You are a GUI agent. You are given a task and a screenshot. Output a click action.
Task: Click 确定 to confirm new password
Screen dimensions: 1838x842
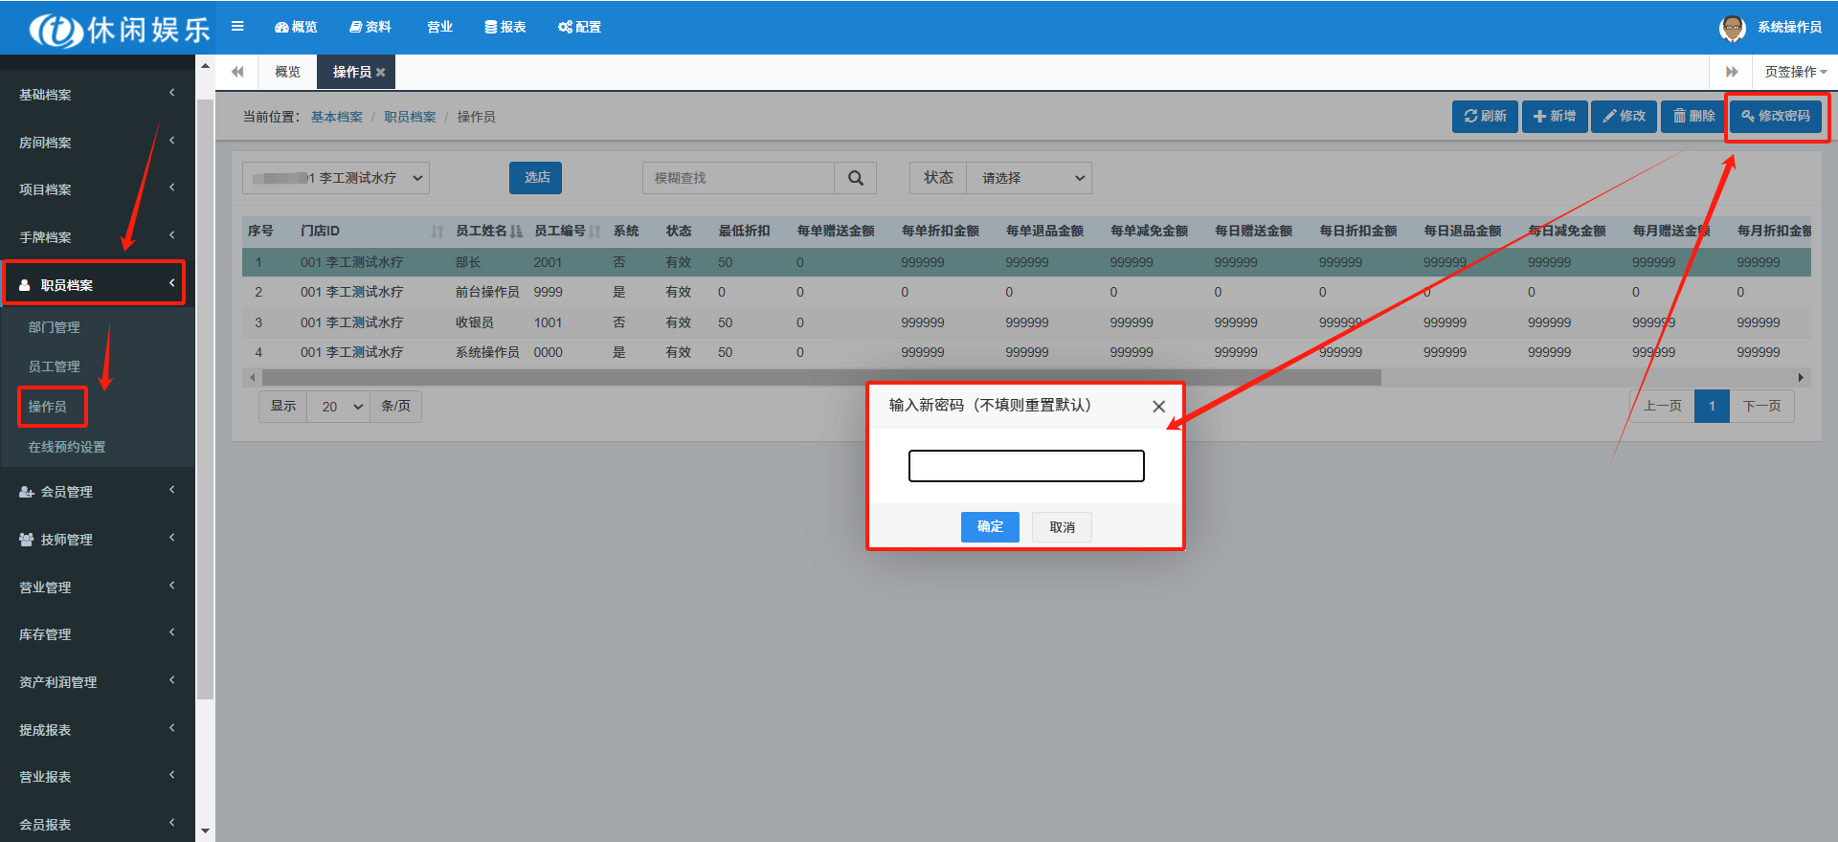pos(990,527)
